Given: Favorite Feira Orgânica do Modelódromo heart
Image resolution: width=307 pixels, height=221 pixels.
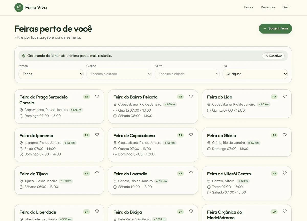Looking at the screenshot, I should click(x=285, y=211).
